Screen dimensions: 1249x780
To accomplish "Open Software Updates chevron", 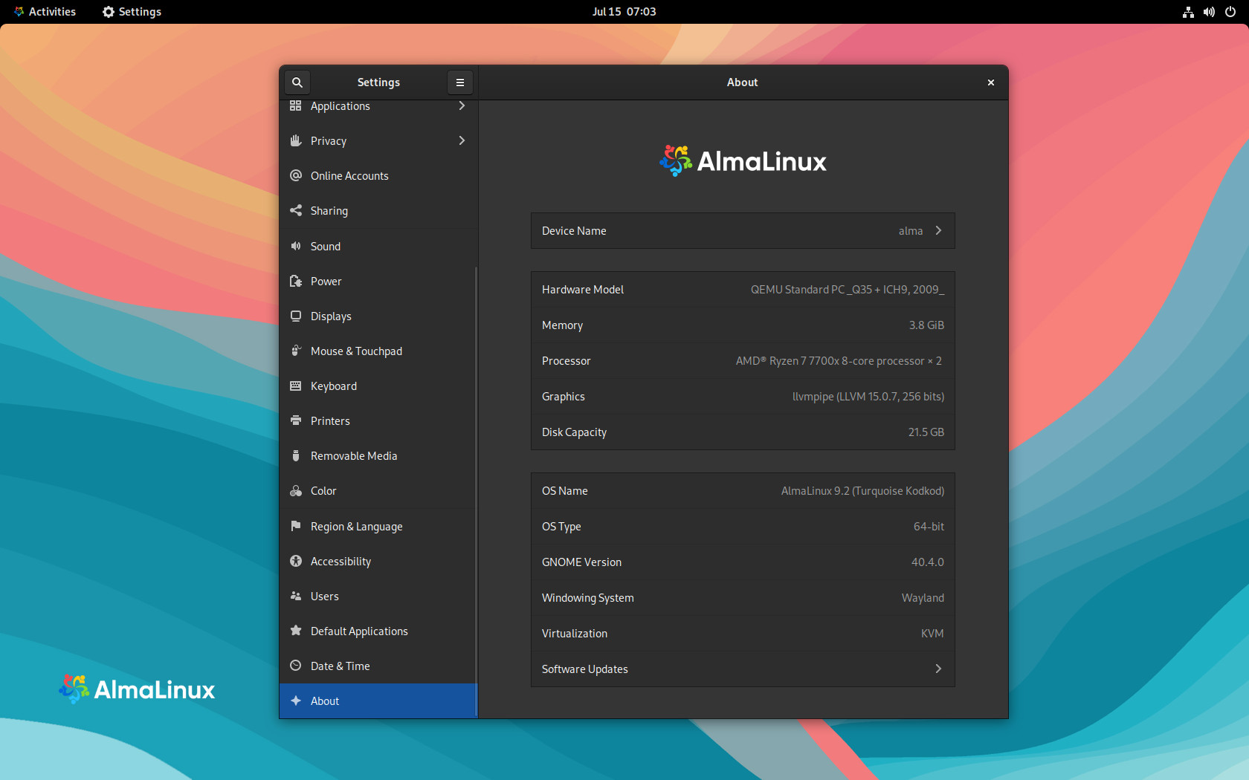I will [938, 669].
